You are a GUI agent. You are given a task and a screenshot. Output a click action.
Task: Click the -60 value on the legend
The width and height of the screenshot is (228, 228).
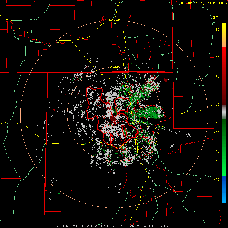(x=217, y=170)
